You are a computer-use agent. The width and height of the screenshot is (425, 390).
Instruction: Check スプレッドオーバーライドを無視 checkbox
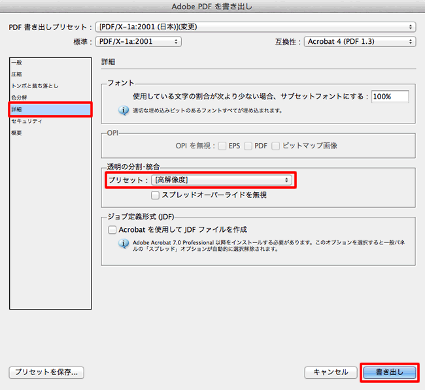tap(155, 195)
